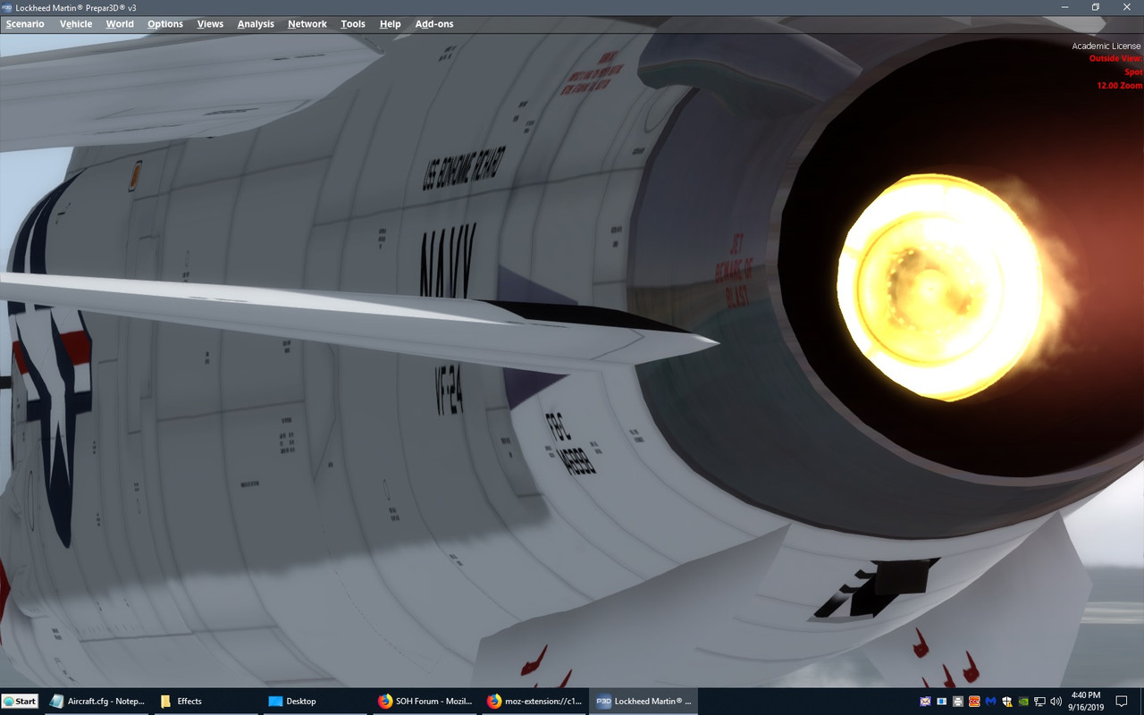Viewport: 1144px width, 715px height.
Task: Switch to Aircraft.cfg Notepad taskbar window
Action: pyautogui.click(x=98, y=702)
